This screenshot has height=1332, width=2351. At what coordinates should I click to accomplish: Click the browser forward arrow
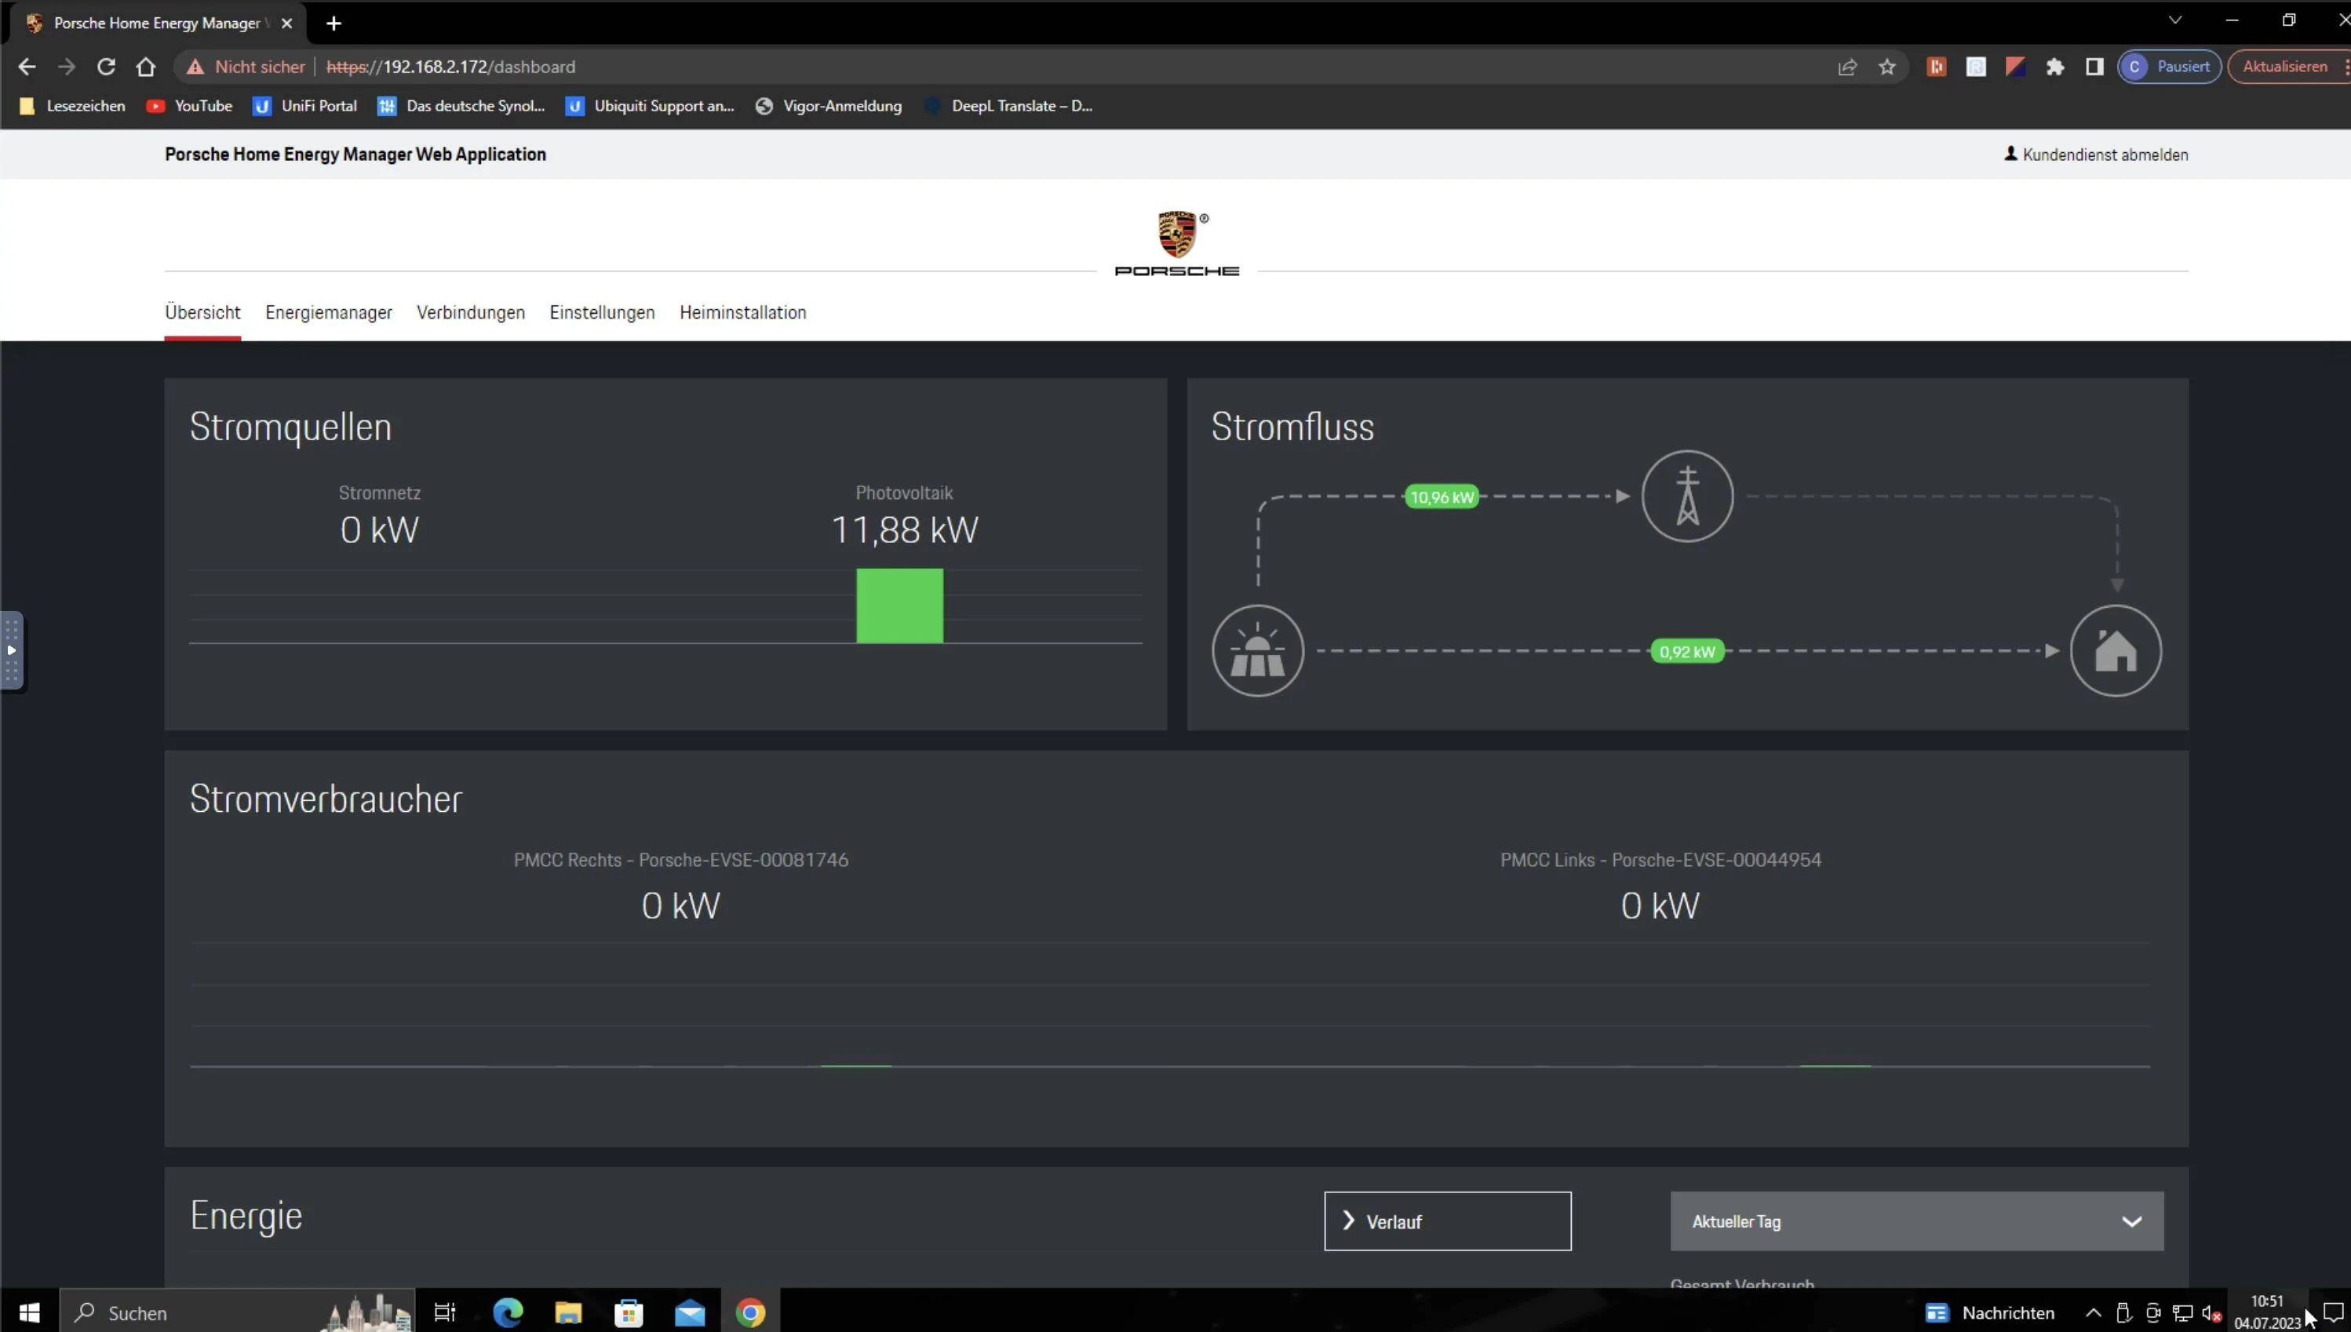point(66,67)
